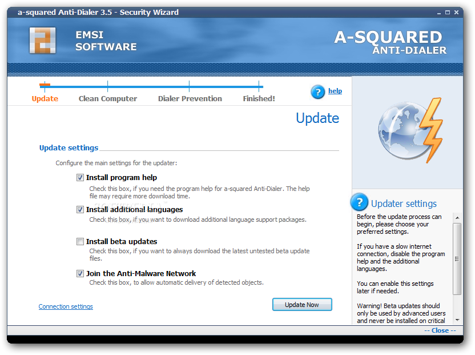Click description about program help download time
This screenshot has height=355, width=475.
click(x=199, y=193)
